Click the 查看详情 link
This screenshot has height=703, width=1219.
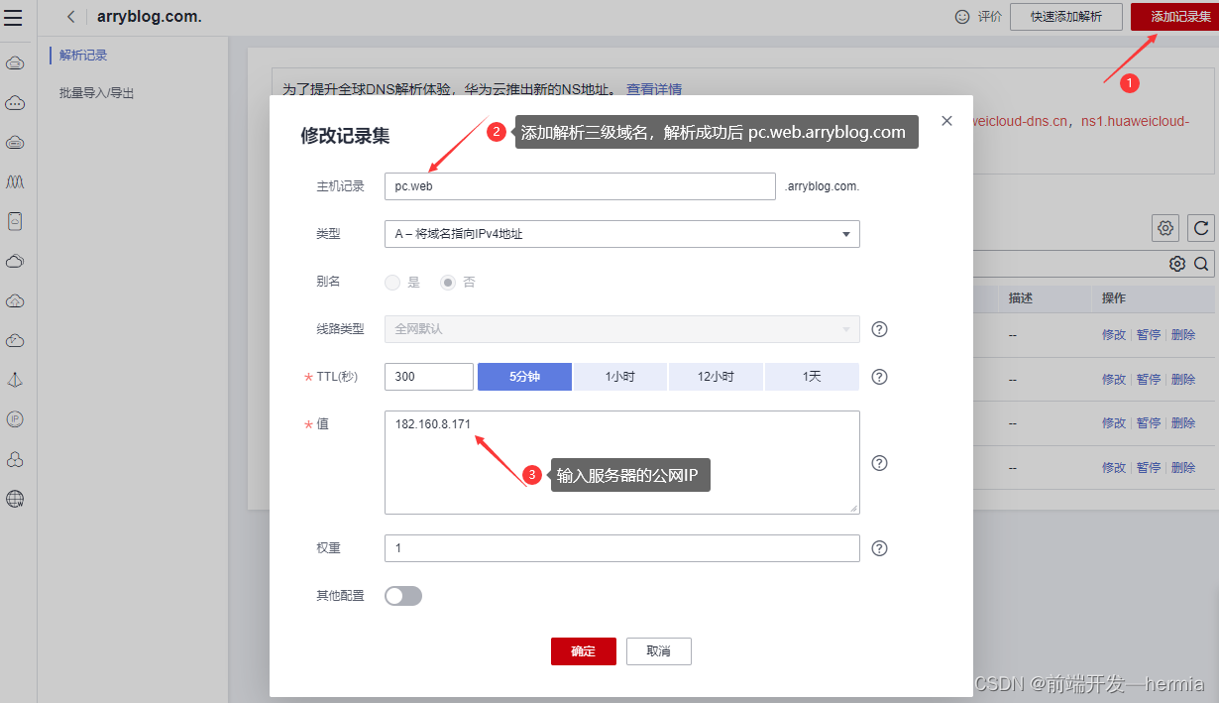point(653,89)
